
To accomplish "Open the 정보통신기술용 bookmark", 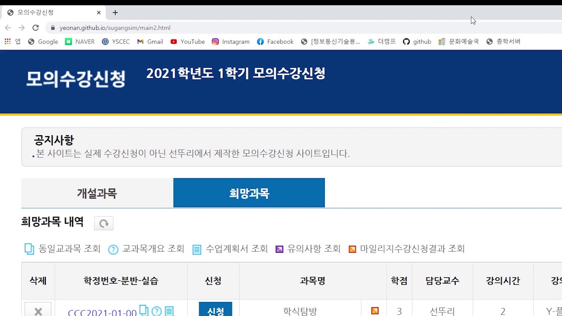I will pos(331,42).
